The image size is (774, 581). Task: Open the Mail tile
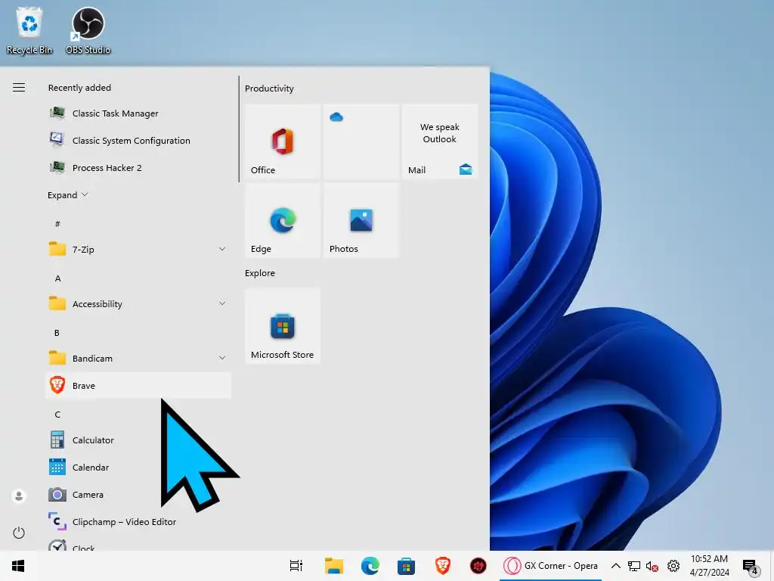(440, 141)
